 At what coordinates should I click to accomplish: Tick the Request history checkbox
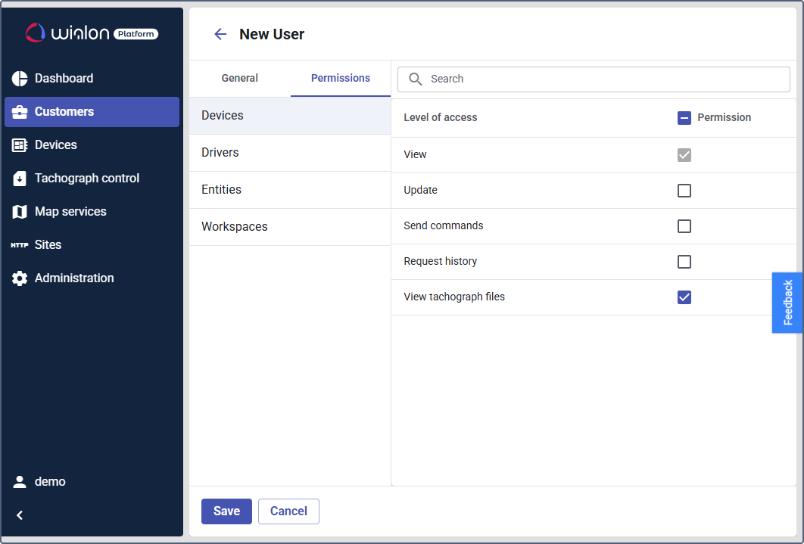pos(684,262)
